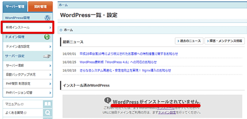The width and height of the screenshot is (247, 119).
Task: Click the 16/08/18 news date
Action: click(69, 70)
